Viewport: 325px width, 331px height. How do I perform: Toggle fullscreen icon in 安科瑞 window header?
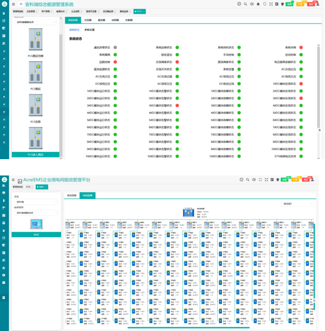271,4
